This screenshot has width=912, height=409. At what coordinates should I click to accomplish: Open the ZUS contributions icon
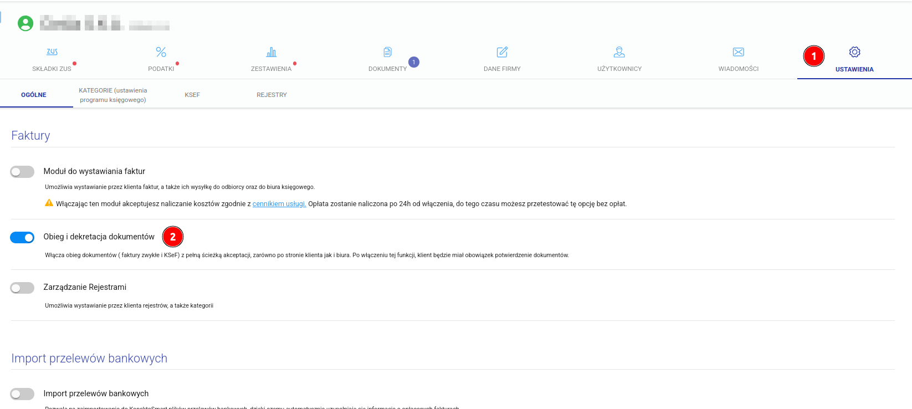coord(52,52)
